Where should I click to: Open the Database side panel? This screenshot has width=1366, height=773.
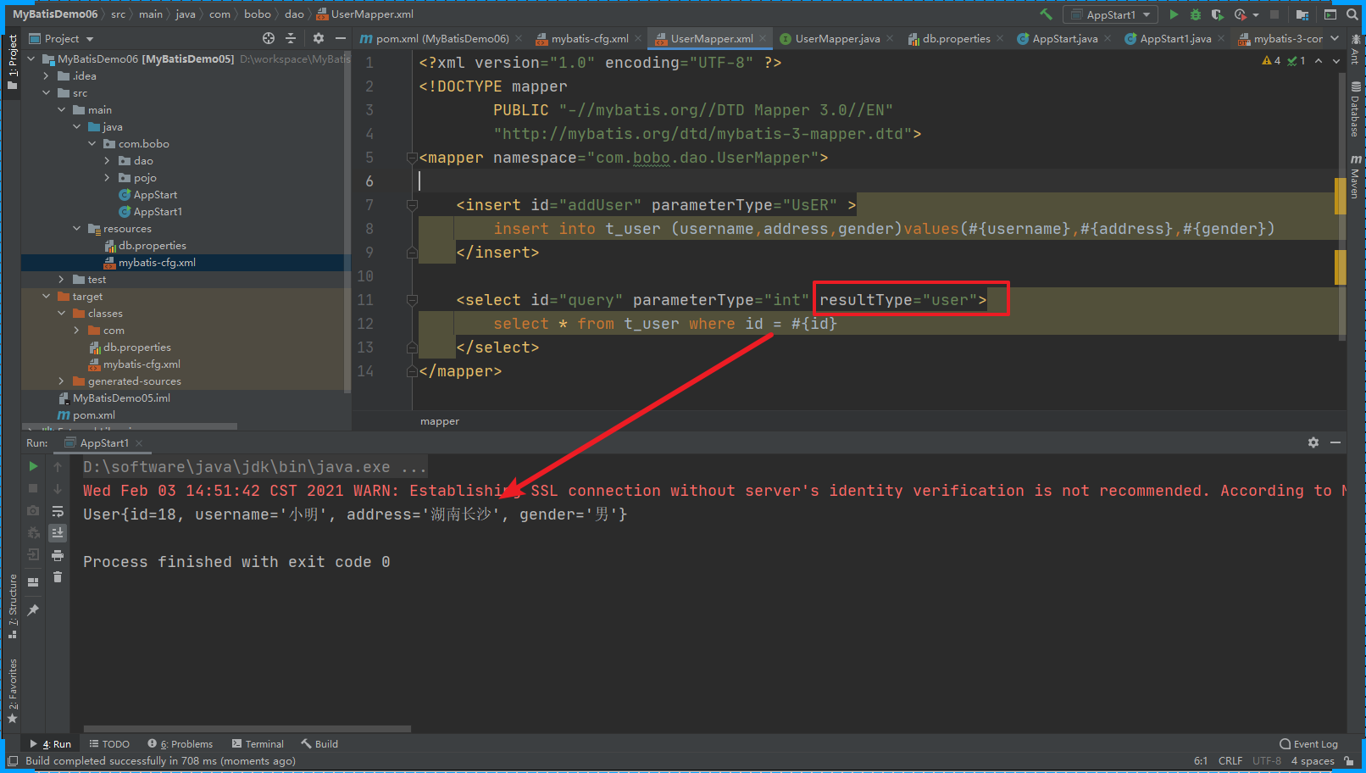pos(1355,108)
